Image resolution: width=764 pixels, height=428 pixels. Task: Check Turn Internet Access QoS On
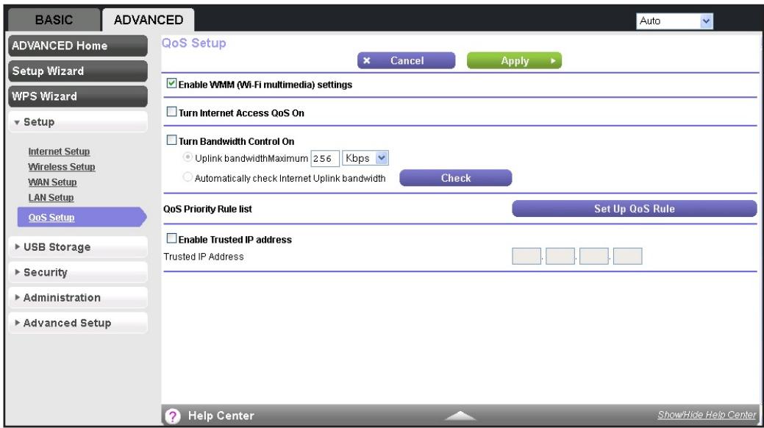tap(171, 112)
